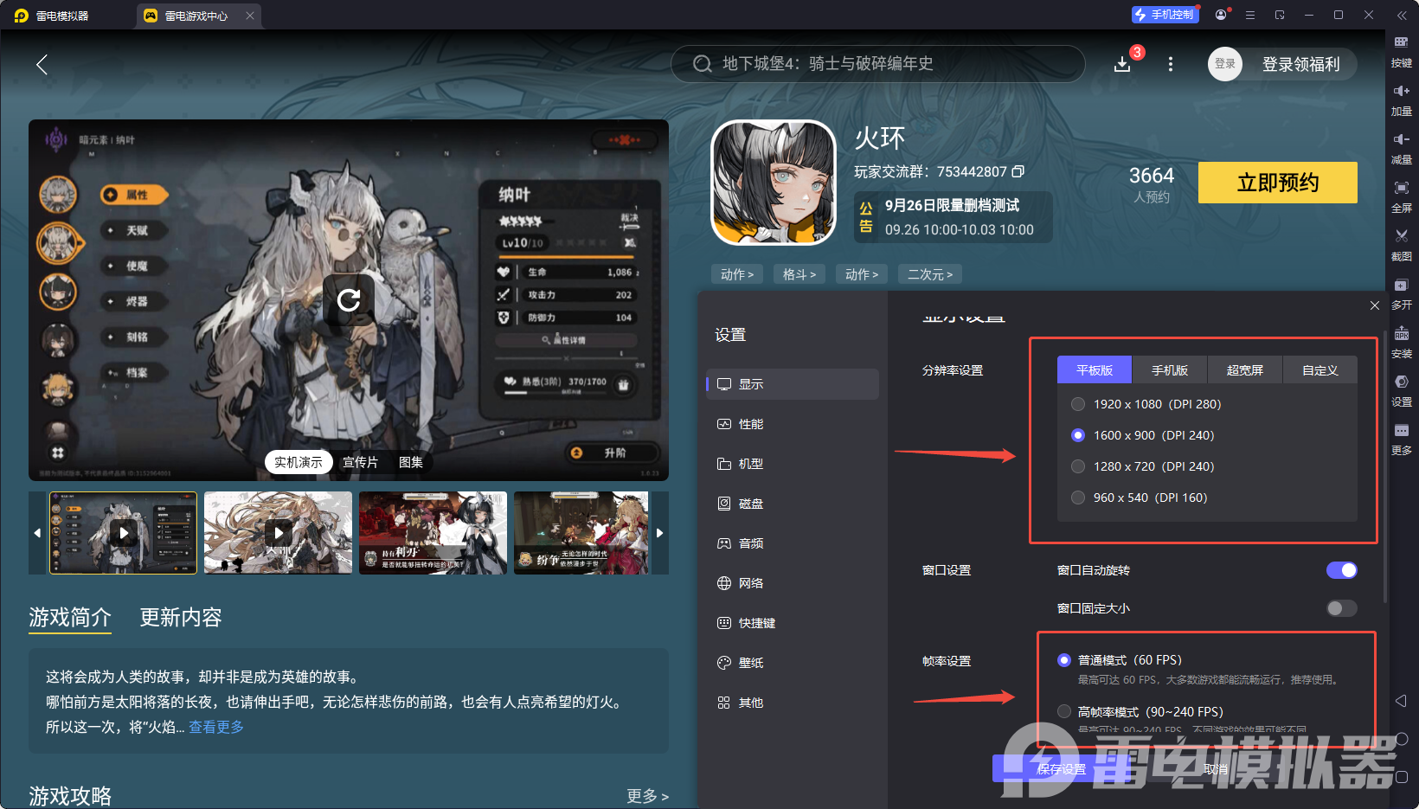Open the 二次元 > category tag
Screen dimensions: 1419x809
[930, 274]
